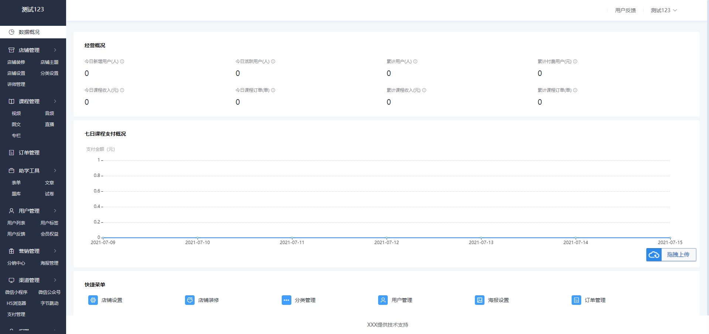709x334 pixels.
Task: Click the 订单管理 blue shortcut icon
Action: pos(576,300)
